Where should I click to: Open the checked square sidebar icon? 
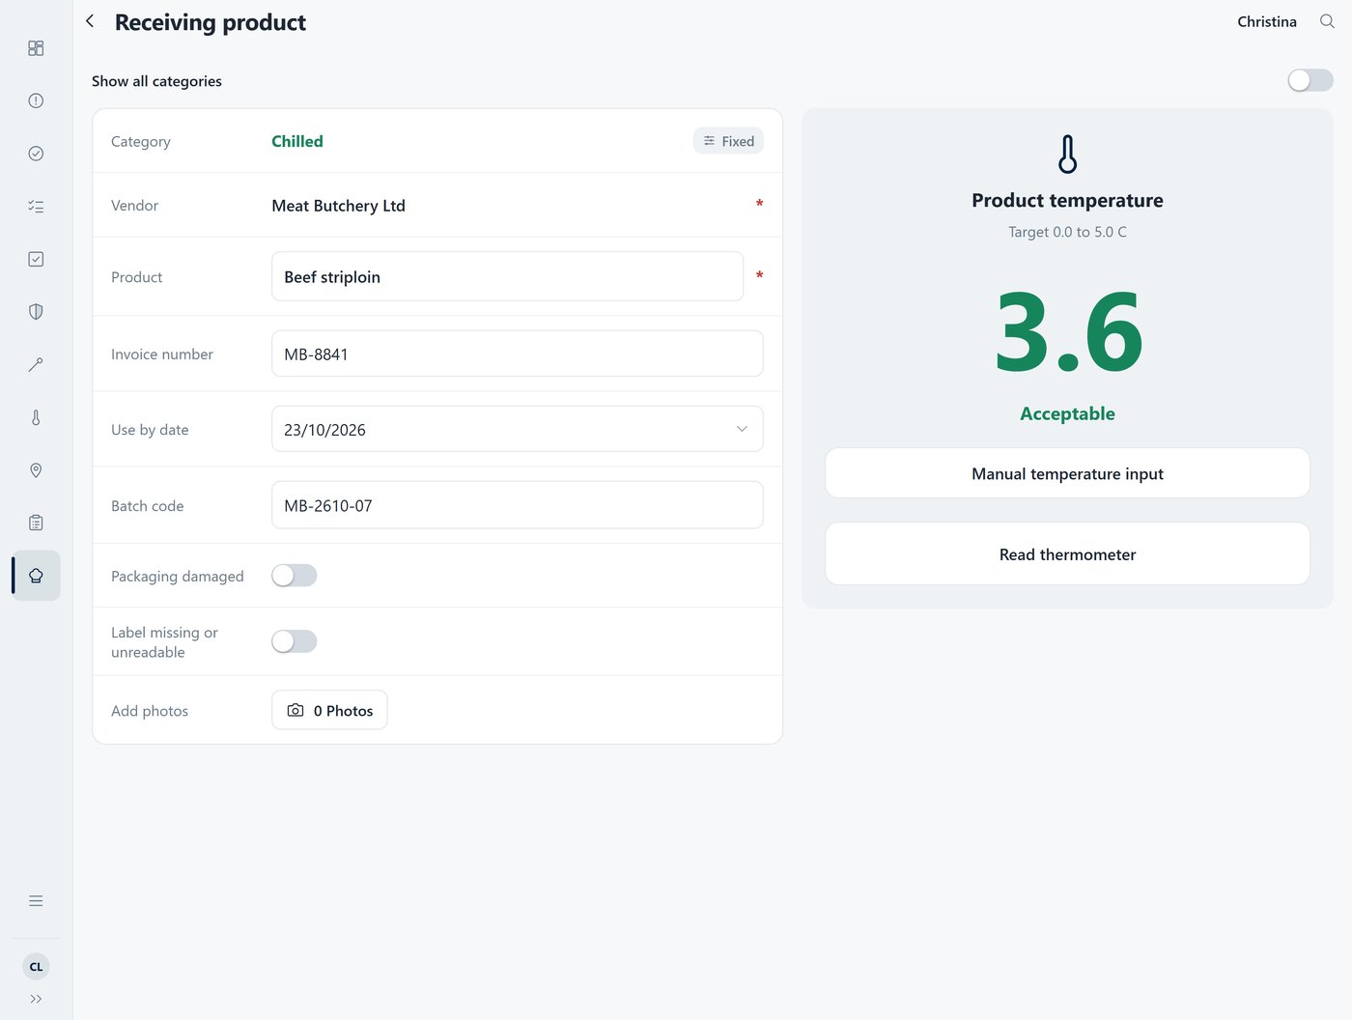coord(36,259)
